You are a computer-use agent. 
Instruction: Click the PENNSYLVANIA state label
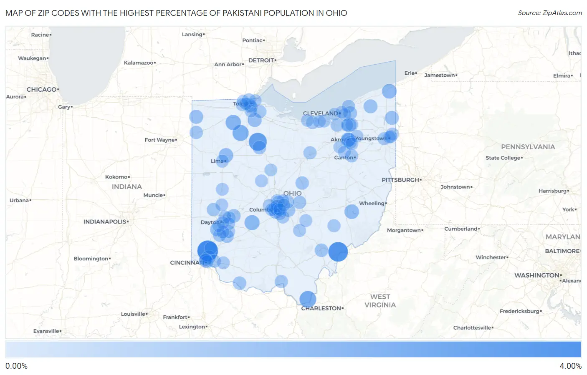point(528,147)
